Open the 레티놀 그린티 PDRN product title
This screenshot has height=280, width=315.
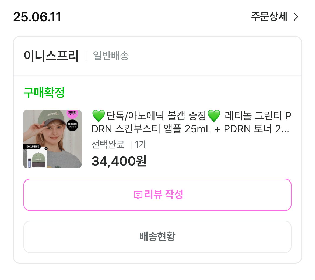pos(191,123)
